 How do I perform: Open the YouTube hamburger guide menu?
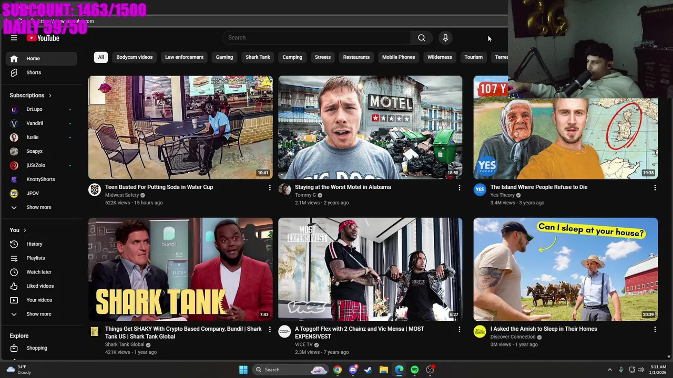(14, 38)
